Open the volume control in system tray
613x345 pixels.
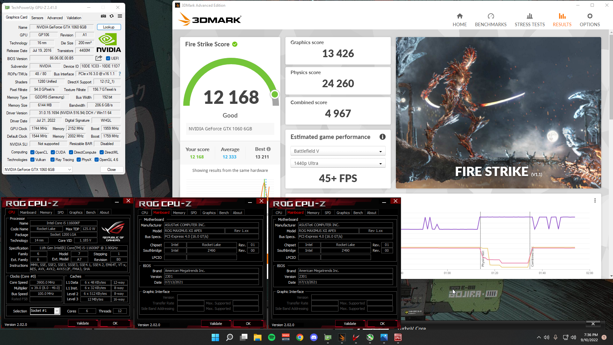coord(573,337)
